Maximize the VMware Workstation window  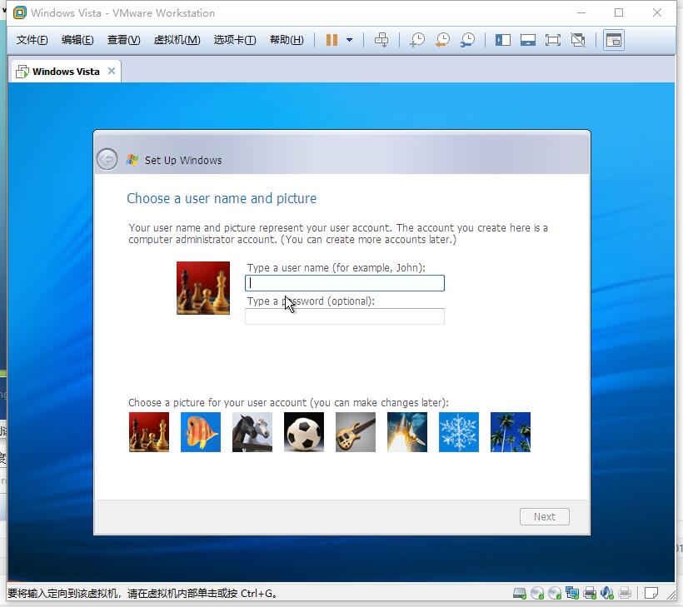pyautogui.click(x=619, y=12)
